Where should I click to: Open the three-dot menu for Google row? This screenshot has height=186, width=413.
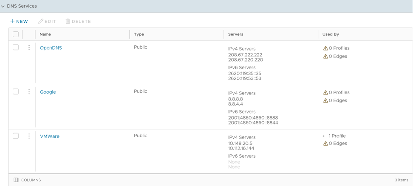click(x=29, y=92)
